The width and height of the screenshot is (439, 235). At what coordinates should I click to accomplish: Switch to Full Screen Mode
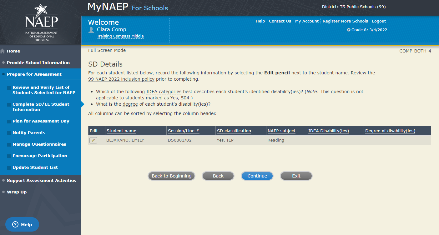click(107, 50)
